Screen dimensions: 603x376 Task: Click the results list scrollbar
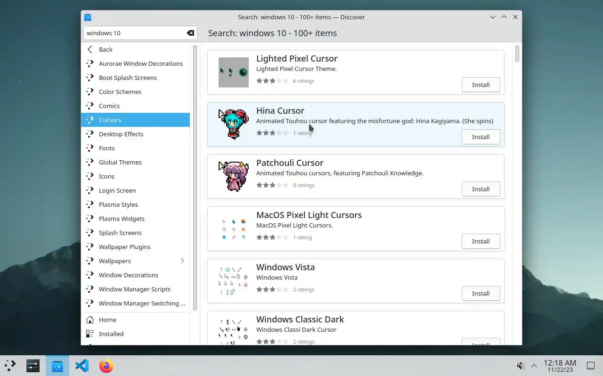pos(517,54)
